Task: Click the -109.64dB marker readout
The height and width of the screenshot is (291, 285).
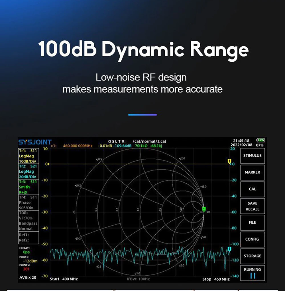Action: point(122,146)
